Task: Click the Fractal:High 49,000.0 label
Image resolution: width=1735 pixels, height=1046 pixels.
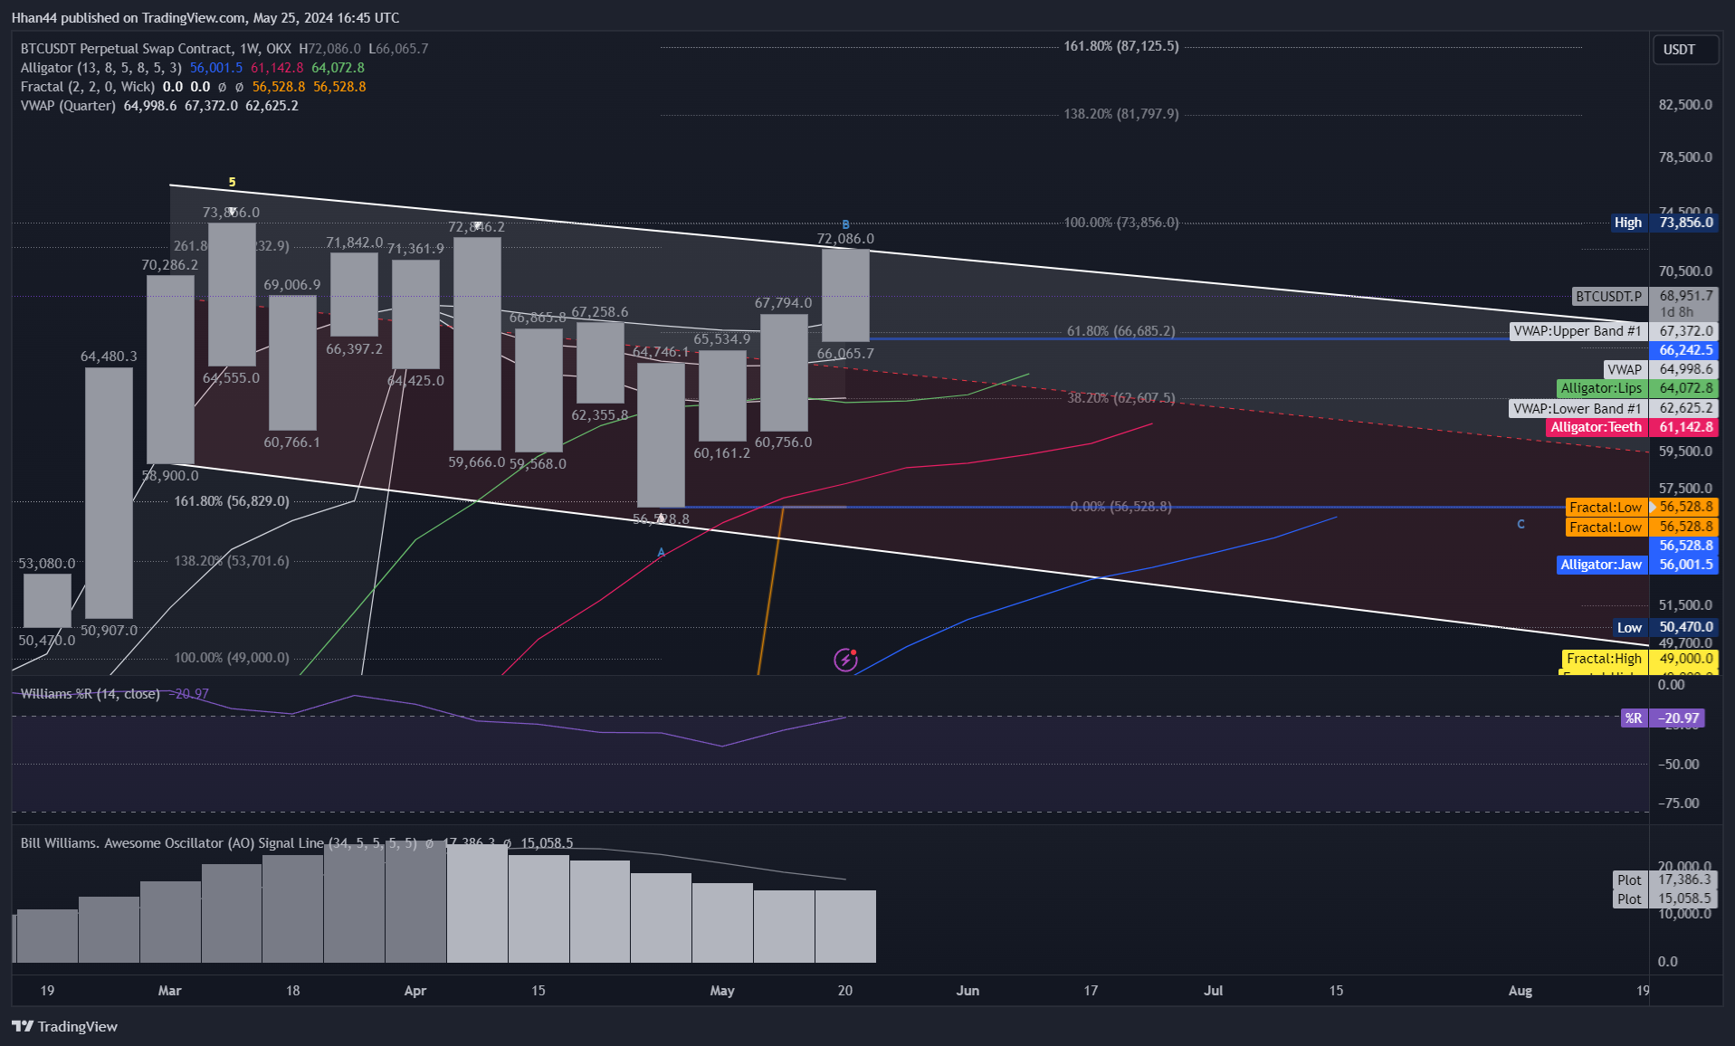Action: pos(1640,659)
